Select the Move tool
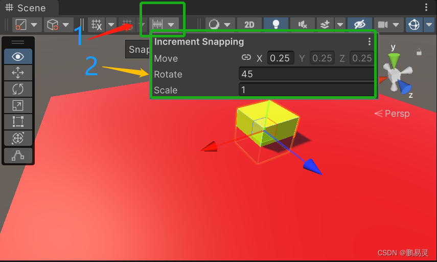The width and height of the screenshot is (437, 262). (x=18, y=73)
